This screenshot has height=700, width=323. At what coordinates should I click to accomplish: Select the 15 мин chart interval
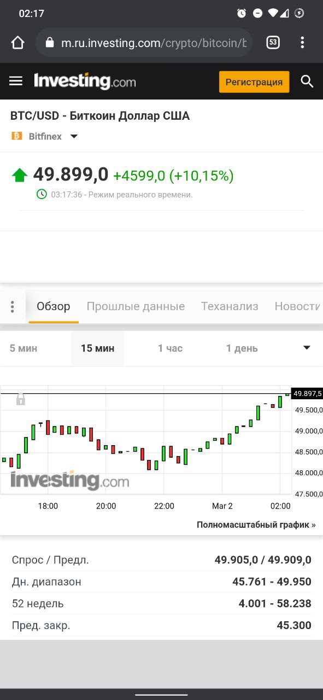97,348
